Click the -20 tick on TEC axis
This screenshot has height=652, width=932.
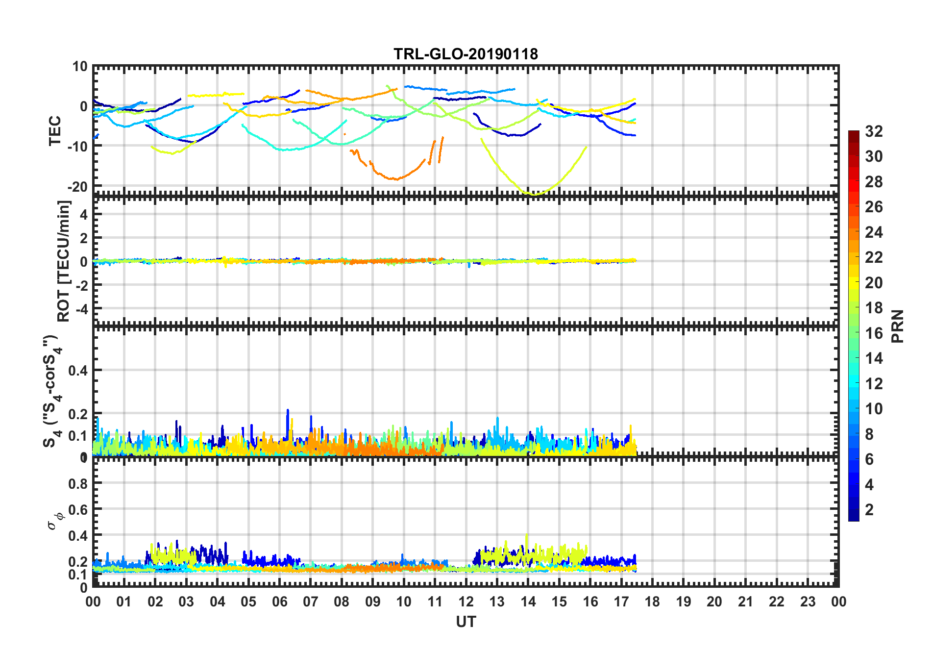(x=77, y=187)
